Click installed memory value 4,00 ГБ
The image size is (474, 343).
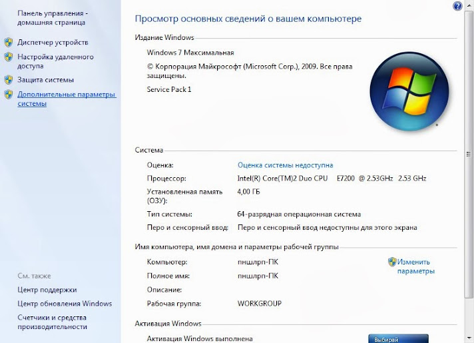pos(248,192)
